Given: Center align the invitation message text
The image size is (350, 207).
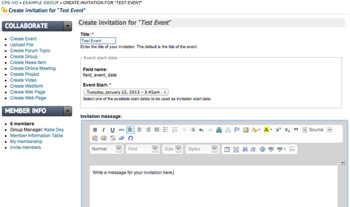Looking at the screenshot, I should 139,130.
